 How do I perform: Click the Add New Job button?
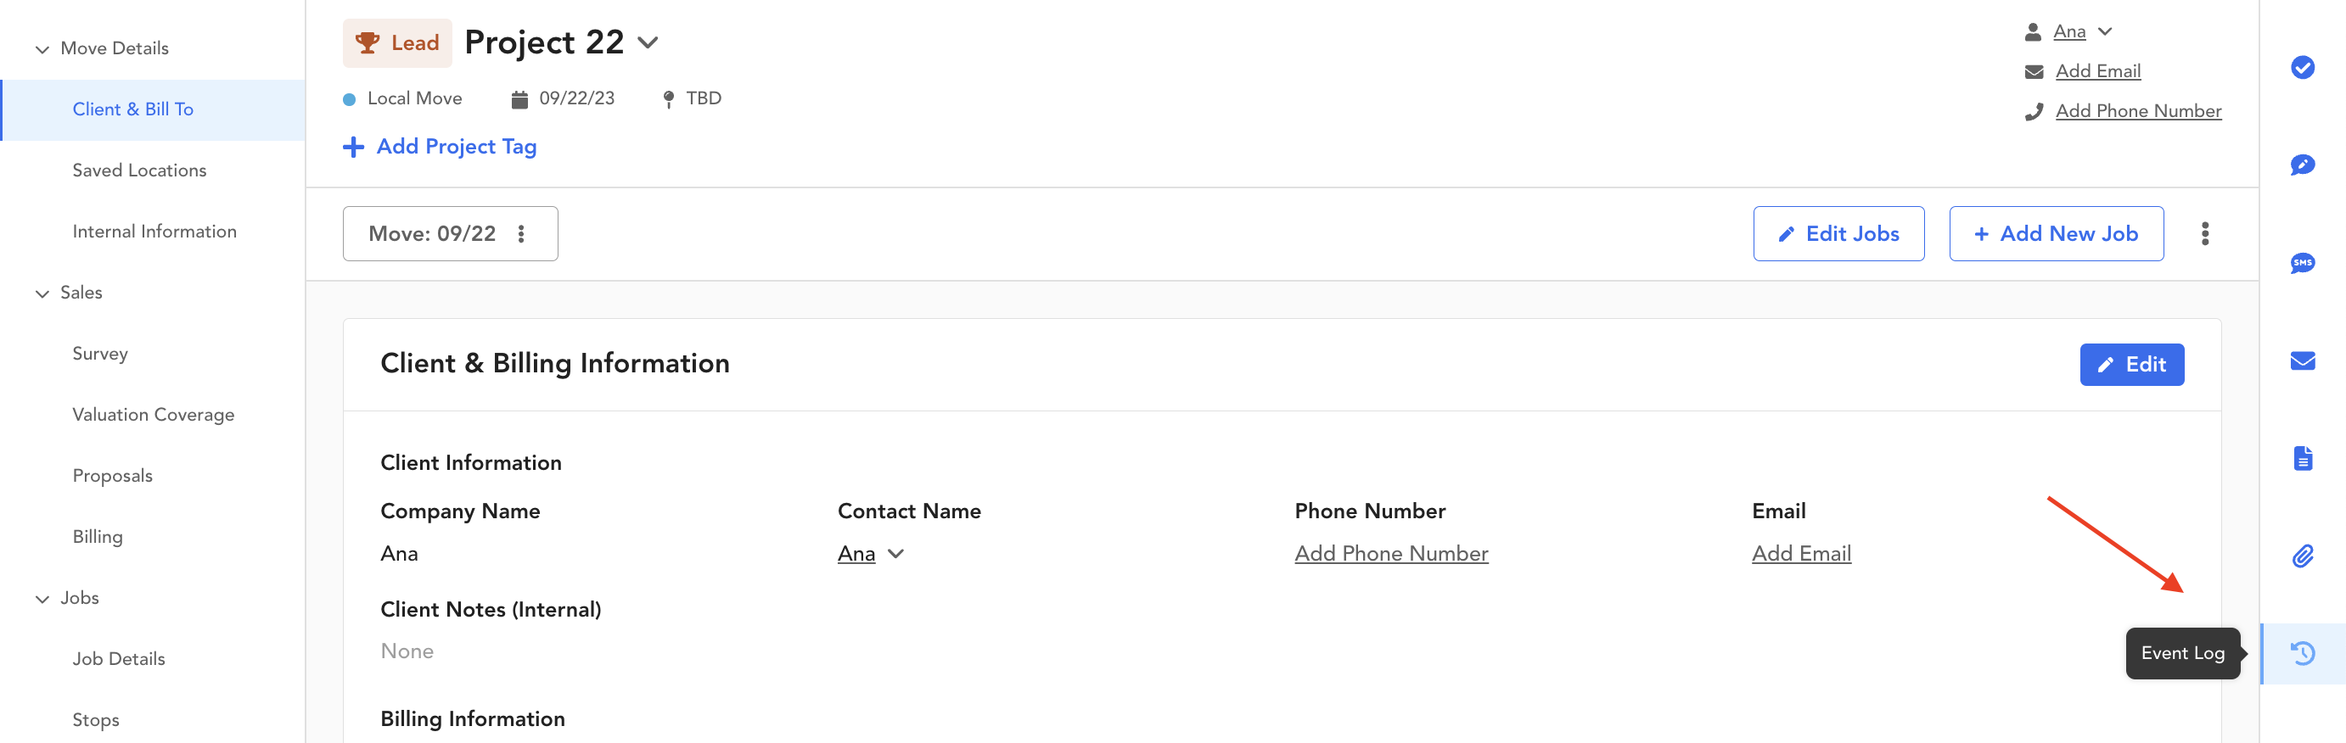pos(2056,234)
